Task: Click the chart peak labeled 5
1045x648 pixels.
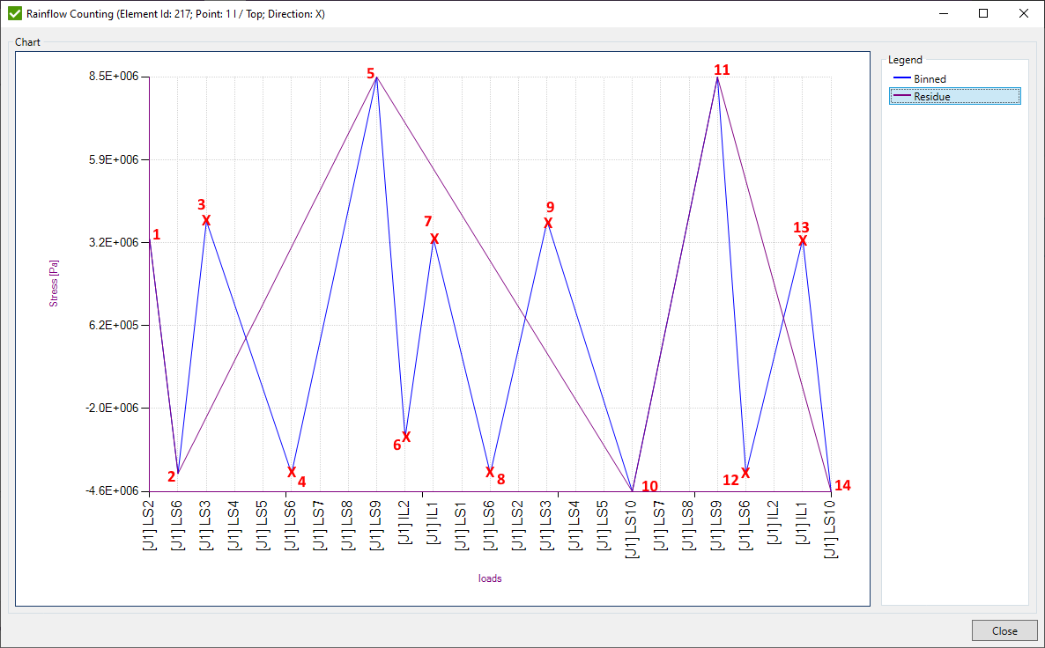Action: (377, 78)
